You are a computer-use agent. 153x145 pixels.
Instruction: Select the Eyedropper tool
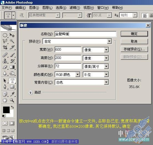12,94
